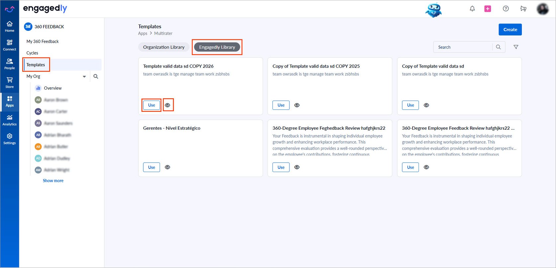Open the user profile avatar
The height and width of the screenshot is (268, 556).
coord(543,9)
